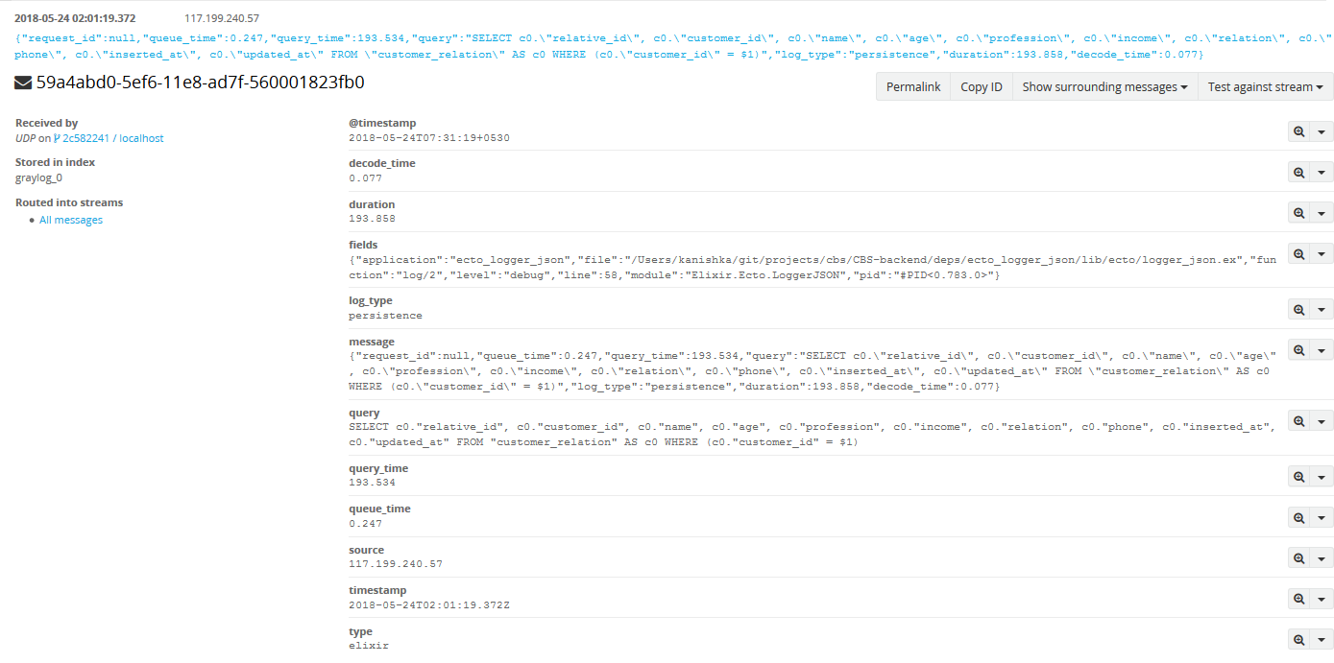Click the Copy ID button
The width and height of the screenshot is (1334, 663).
(x=981, y=86)
